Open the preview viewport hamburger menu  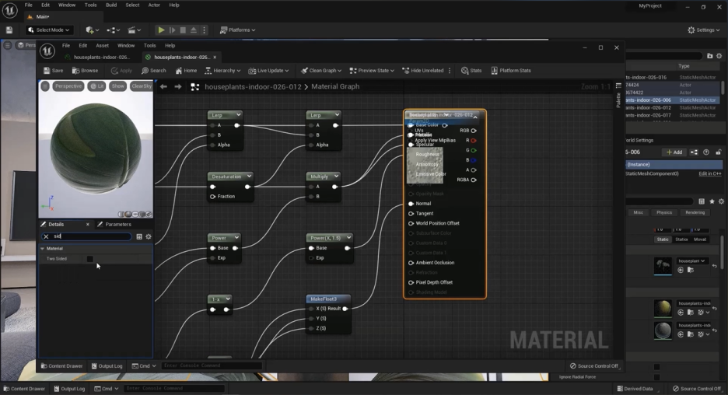click(x=44, y=86)
